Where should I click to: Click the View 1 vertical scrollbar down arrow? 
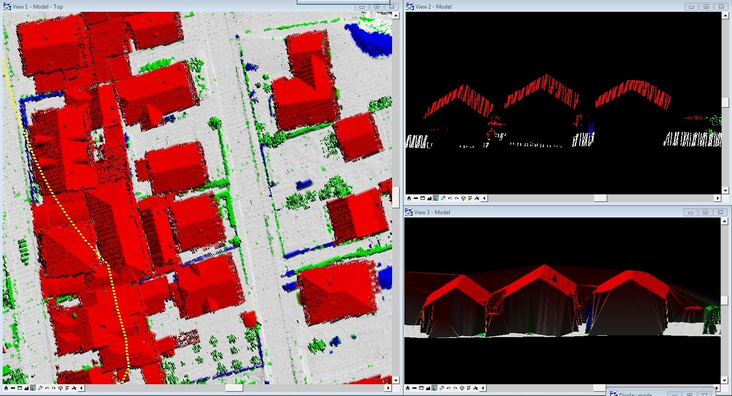click(x=396, y=381)
